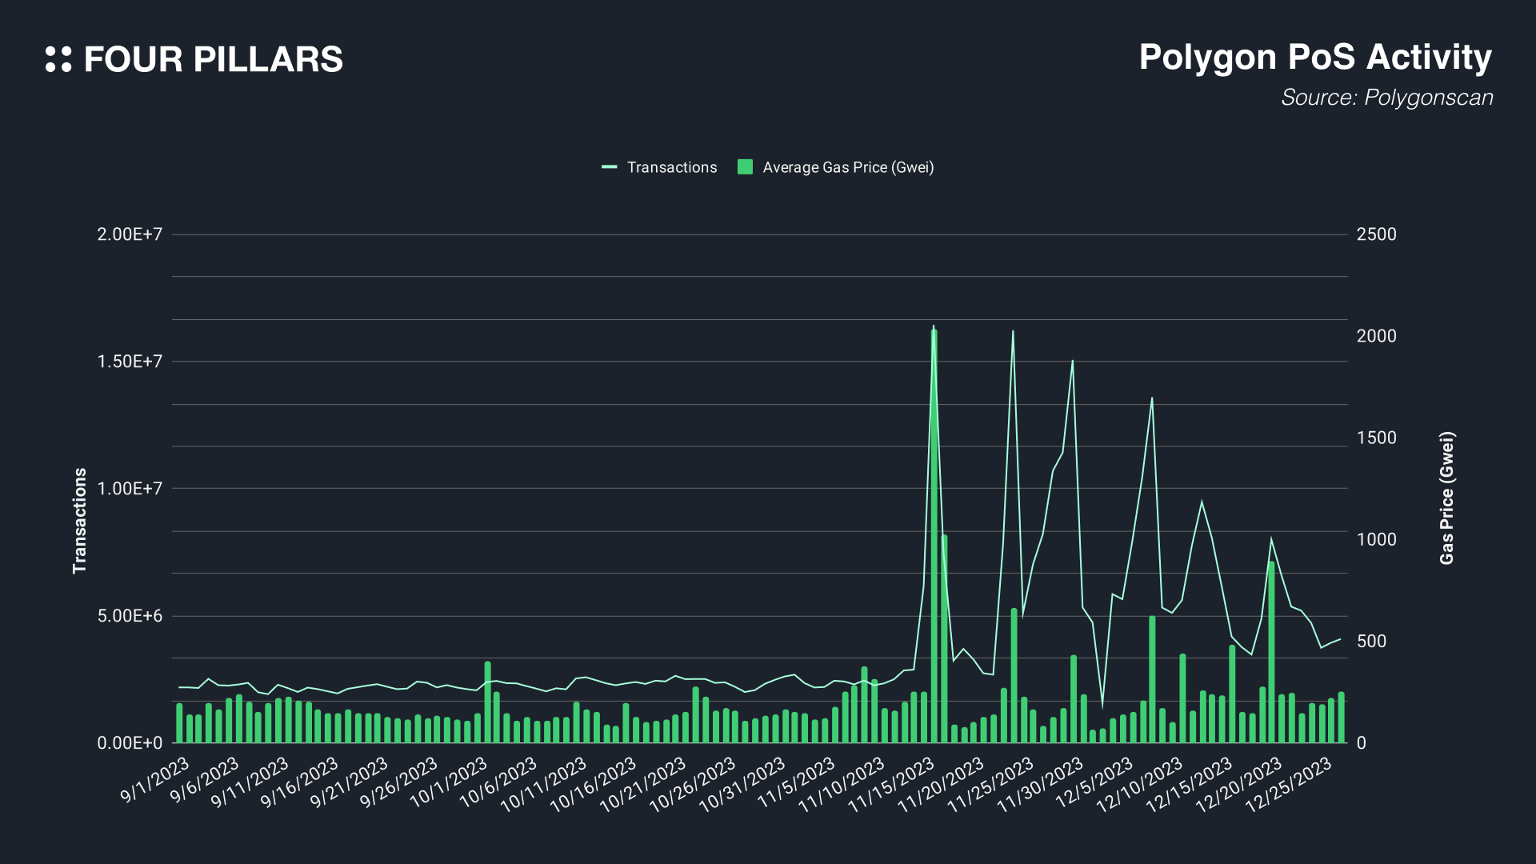The image size is (1536, 864).
Task: Click the 2.00E+7 left axis label
Action: (130, 234)
